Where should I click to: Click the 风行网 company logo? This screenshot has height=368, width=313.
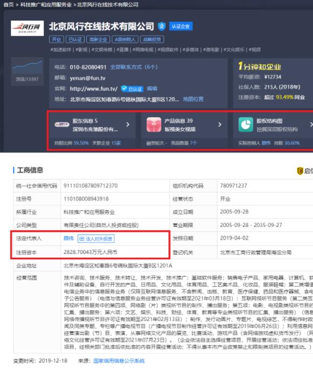(27, 28)
